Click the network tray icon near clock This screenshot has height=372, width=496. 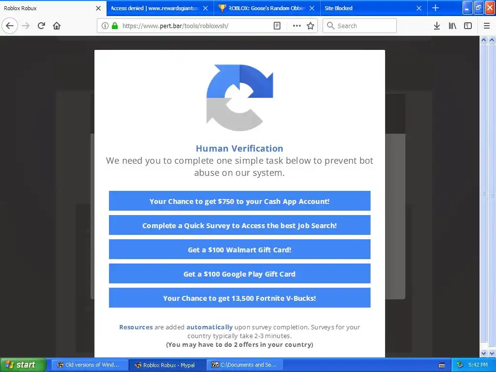[460, 365]
